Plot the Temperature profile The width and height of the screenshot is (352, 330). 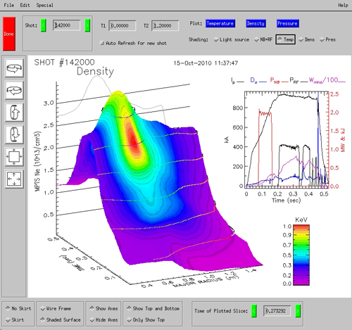tap(220, 23)
